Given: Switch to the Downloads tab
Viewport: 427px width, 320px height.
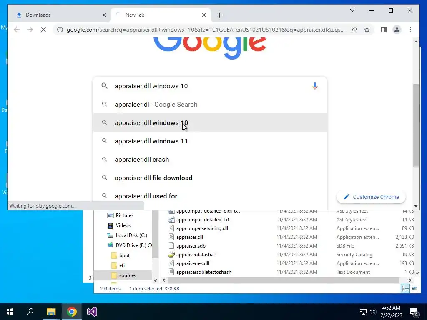Looking at the screenshot, I should tap(59, 15).
